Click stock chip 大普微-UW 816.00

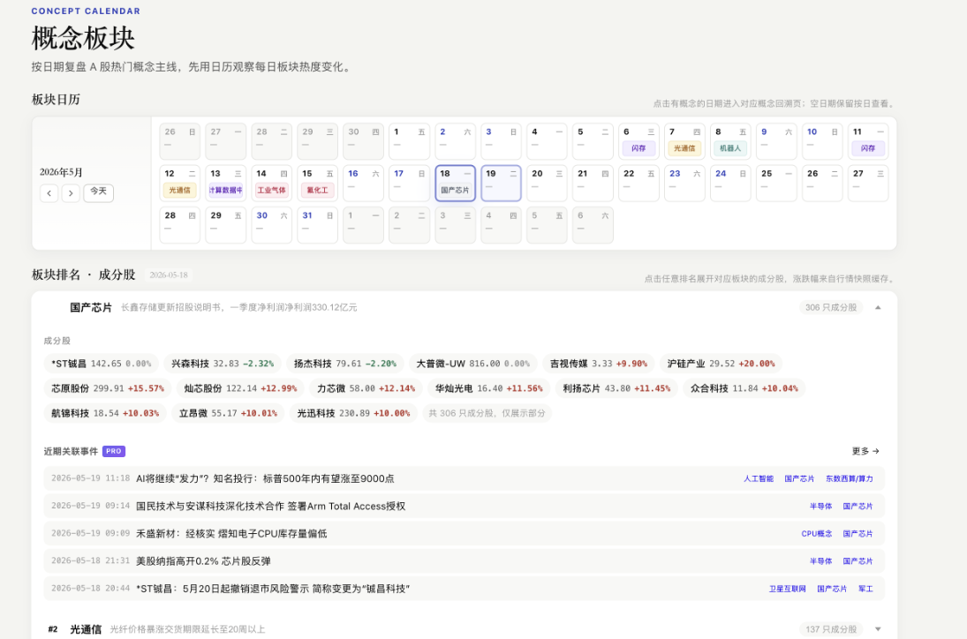tap(473, 364)
